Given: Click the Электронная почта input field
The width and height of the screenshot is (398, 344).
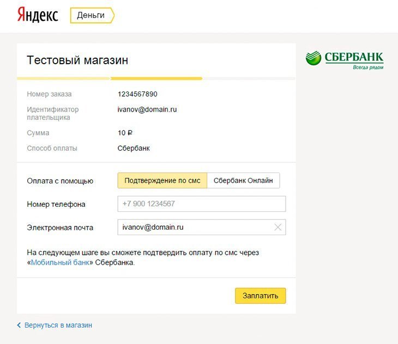Looking at the screenshot, I should [202, 227].
